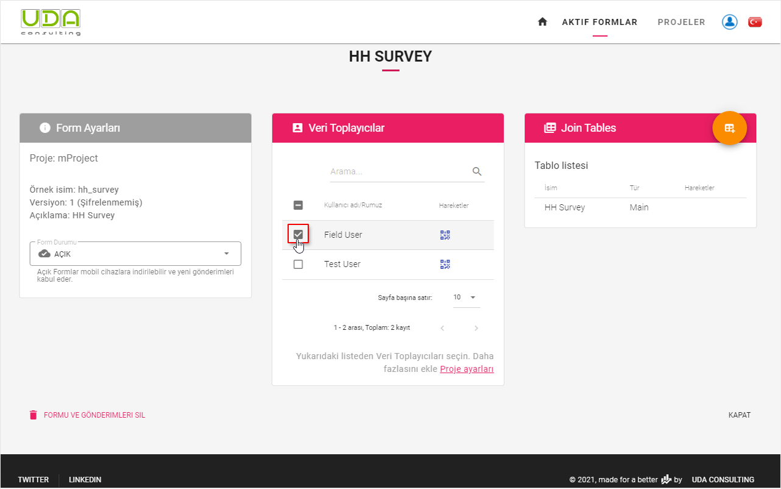Viewport: 781px width, 489px height.
Task: Open the LINKEDIN footer link
Action: tap(85, 480)
